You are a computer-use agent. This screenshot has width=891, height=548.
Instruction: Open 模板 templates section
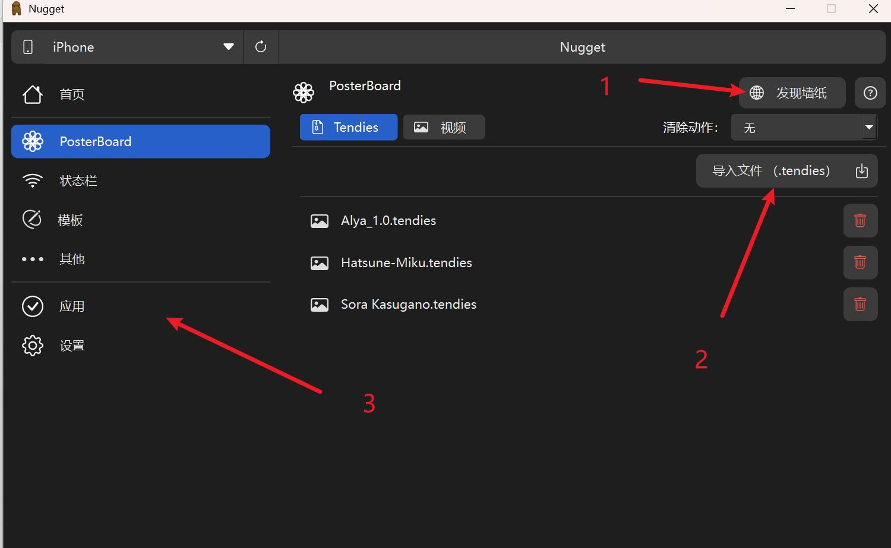click(x=141, y=220)
